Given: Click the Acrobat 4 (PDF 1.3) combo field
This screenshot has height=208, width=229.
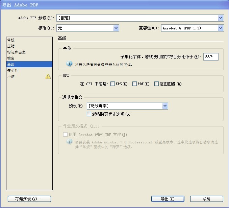Looking at the screenshot, I should 192,28.
